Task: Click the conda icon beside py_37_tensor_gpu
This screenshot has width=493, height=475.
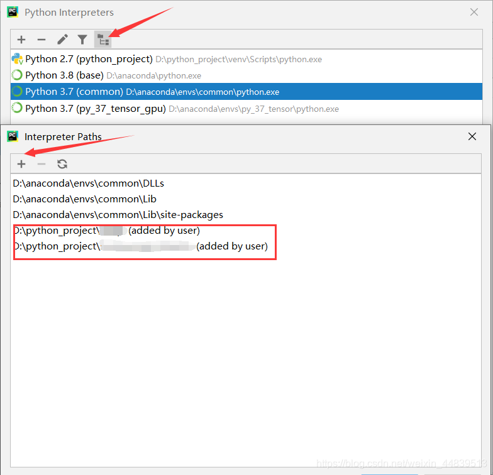Action: click(x=17, y=108)
